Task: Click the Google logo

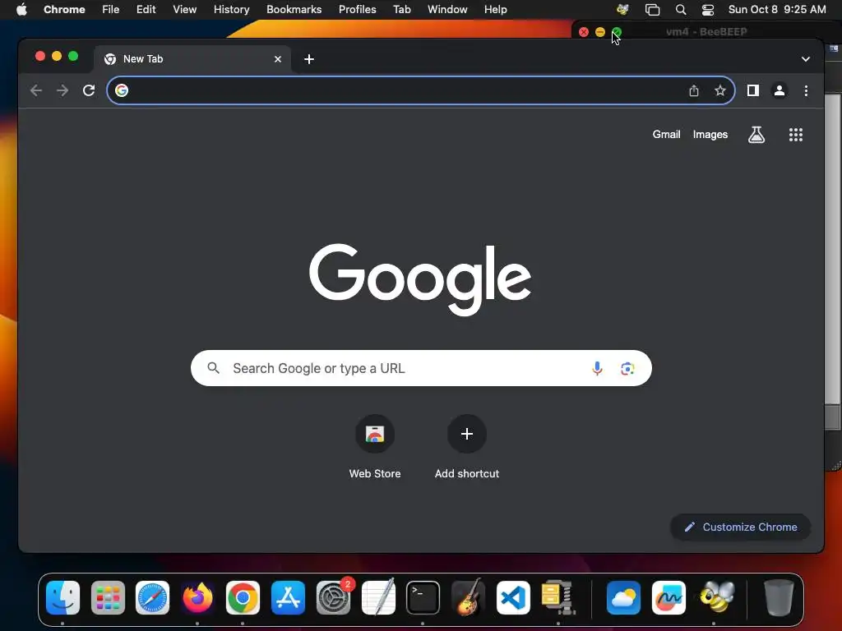Action: pos(420,279)
